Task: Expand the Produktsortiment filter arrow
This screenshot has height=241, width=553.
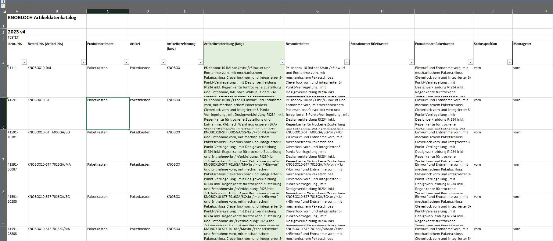Action: coord(126,62)
